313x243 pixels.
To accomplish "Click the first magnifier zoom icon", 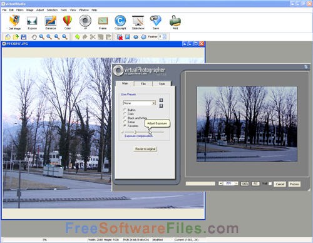I will (x=42, y=37).
